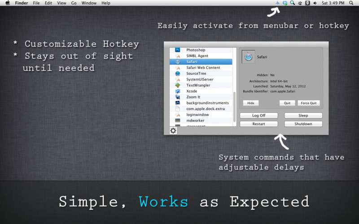This screenshot has height=224, width=359.
Task: Click the backgroundinstruments row icon
Action: (x=177, y=103)
